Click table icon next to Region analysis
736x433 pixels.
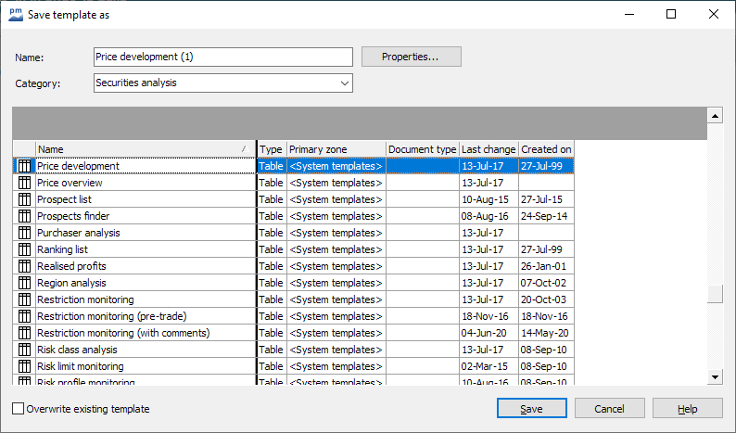pyautogui.click(x=24, y=283)
